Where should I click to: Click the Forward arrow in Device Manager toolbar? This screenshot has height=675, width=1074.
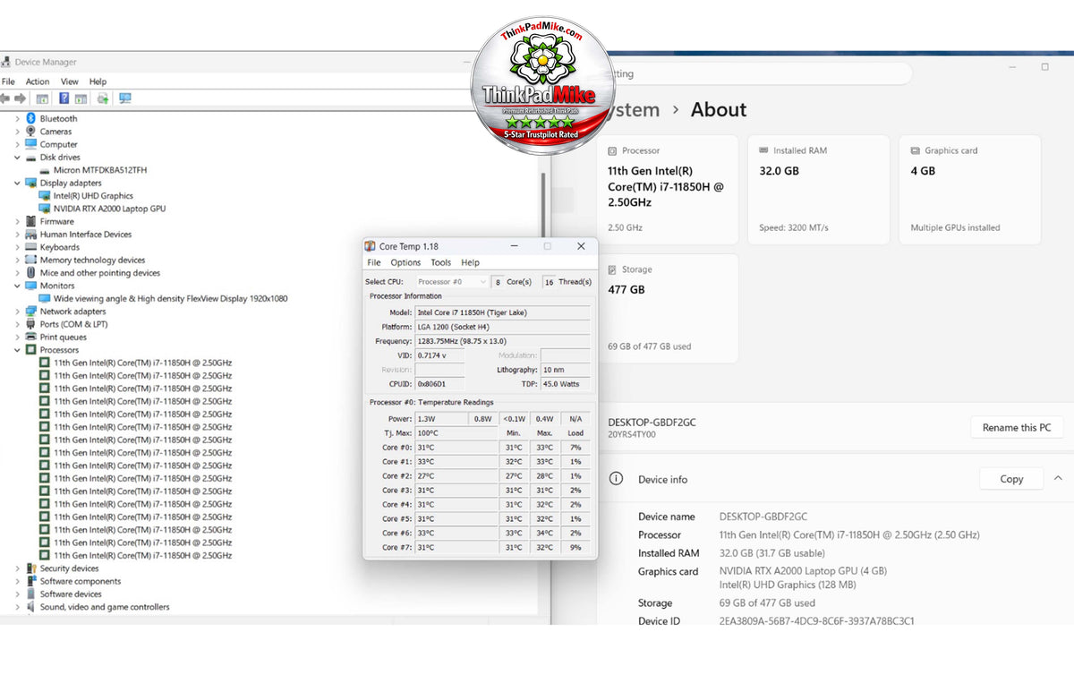[20, 98]
